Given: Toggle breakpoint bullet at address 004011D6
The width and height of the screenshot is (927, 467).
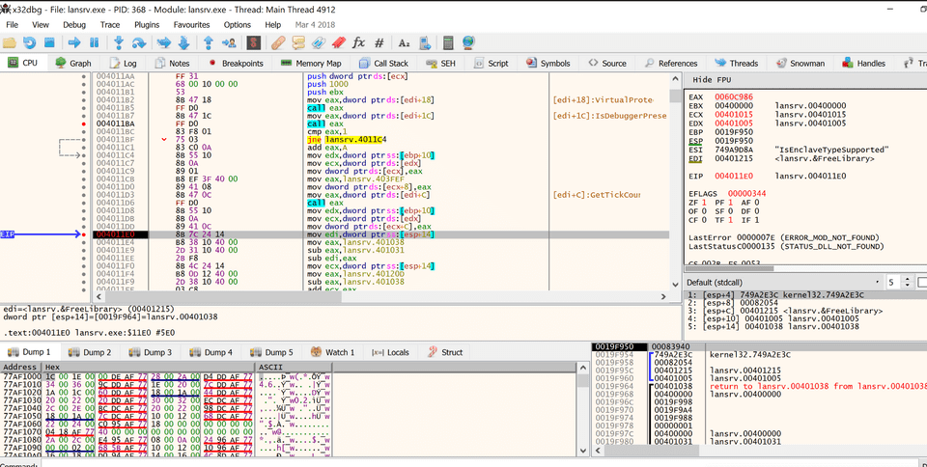Looking at the screenshot, I should [84, 203].
